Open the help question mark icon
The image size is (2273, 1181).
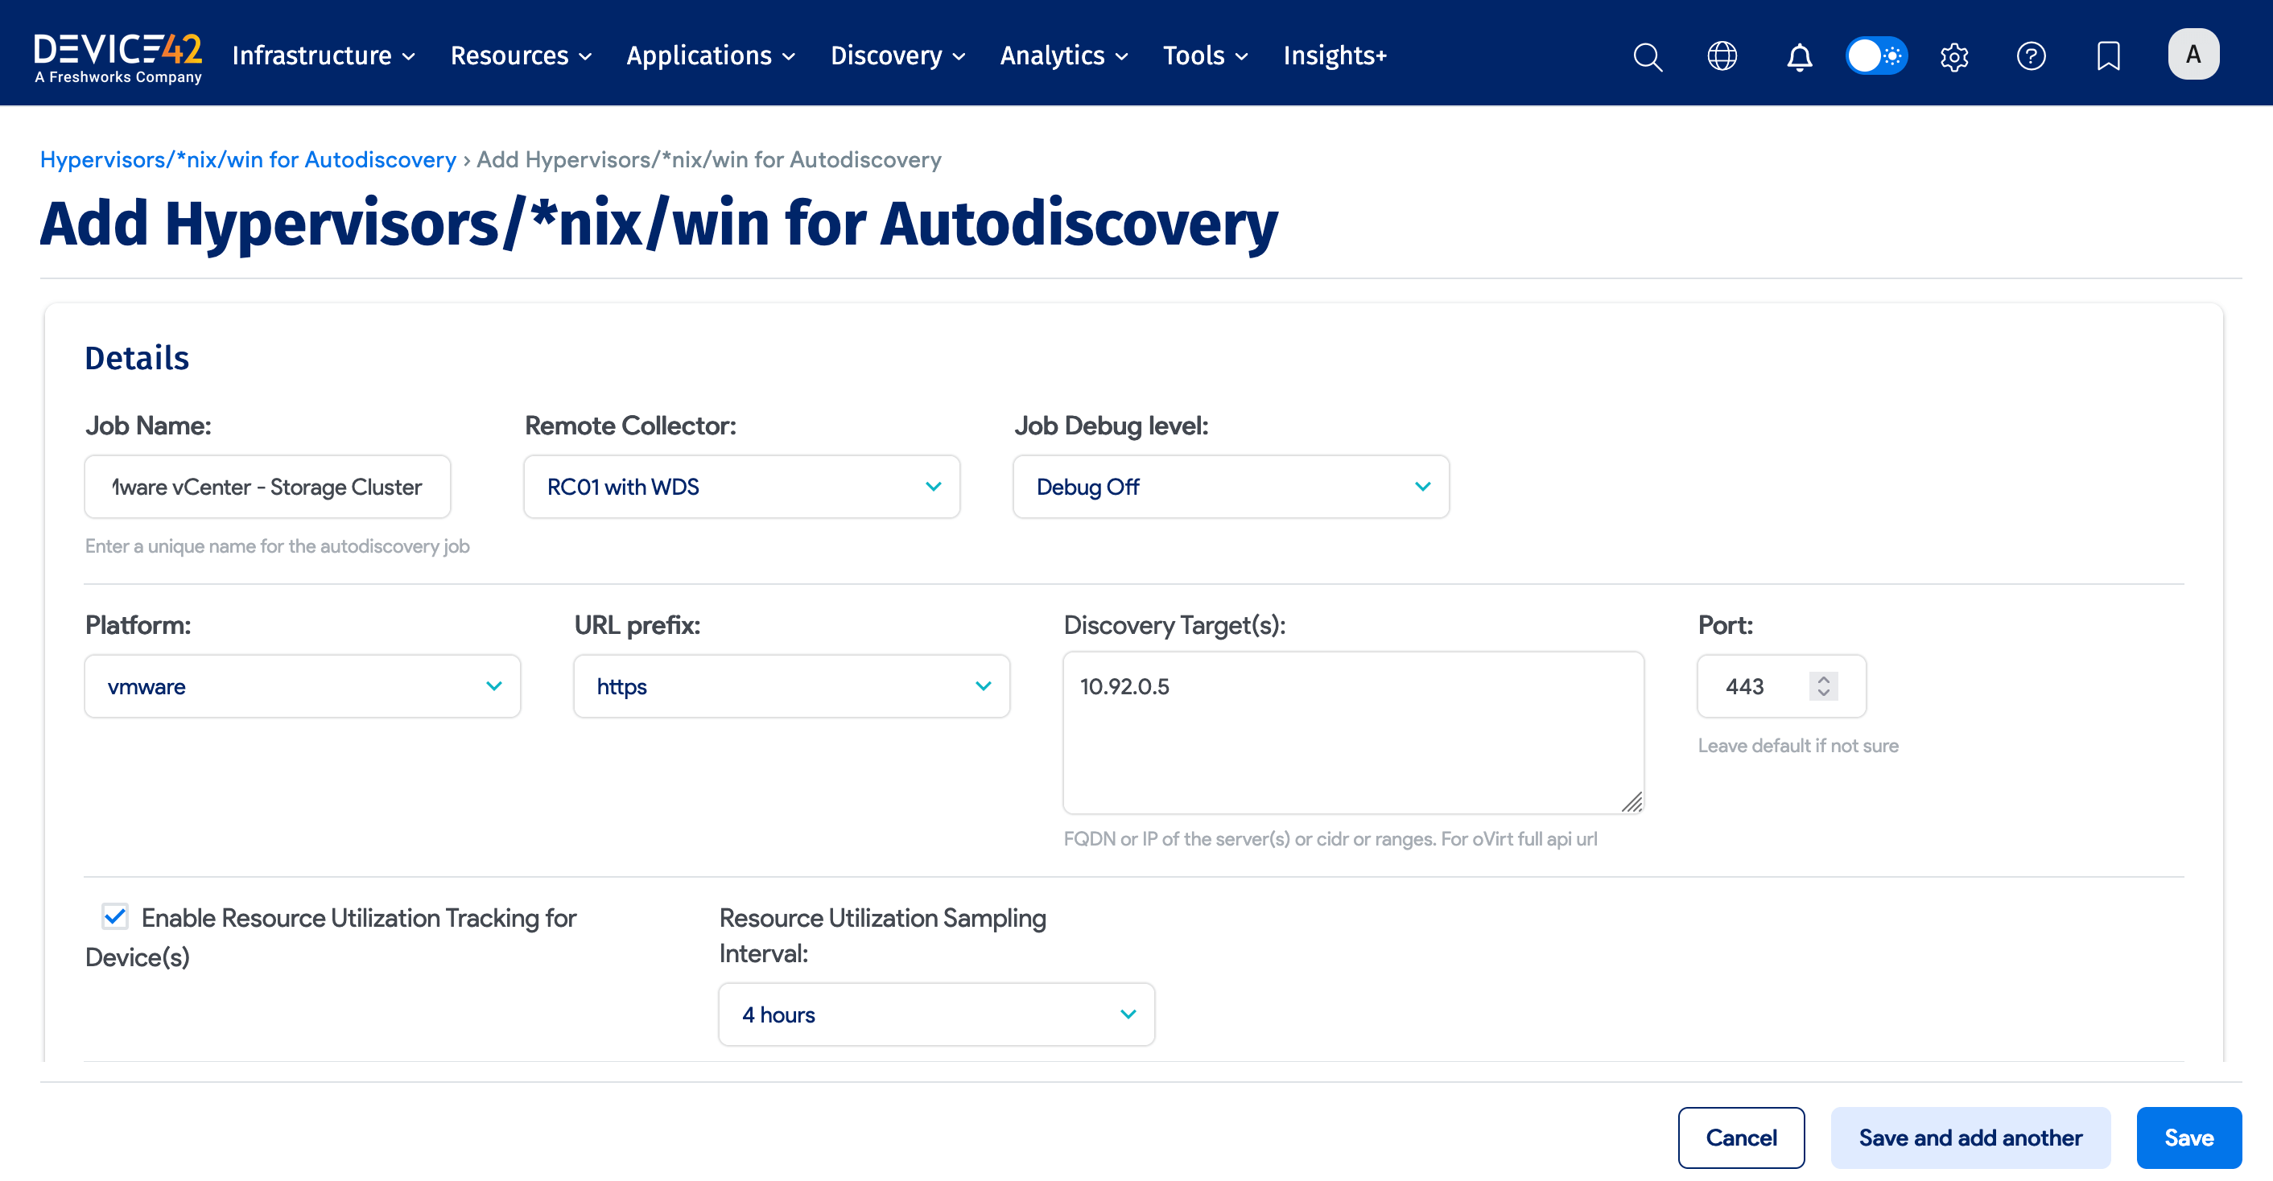point(2031,56)
